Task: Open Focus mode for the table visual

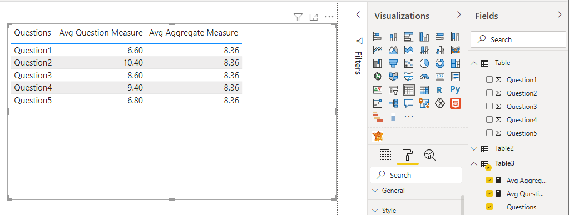Action: [314, 17]
